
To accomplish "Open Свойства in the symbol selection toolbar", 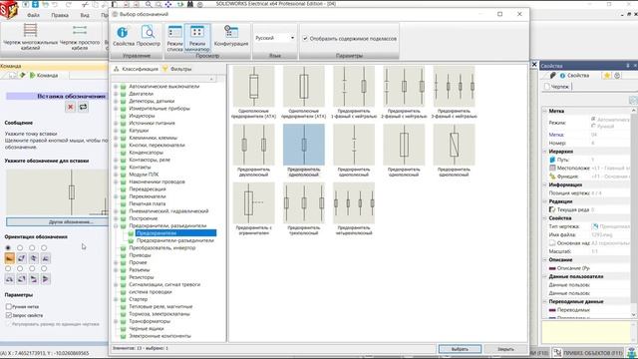I will pyautogui.click(x=123, y=36).
